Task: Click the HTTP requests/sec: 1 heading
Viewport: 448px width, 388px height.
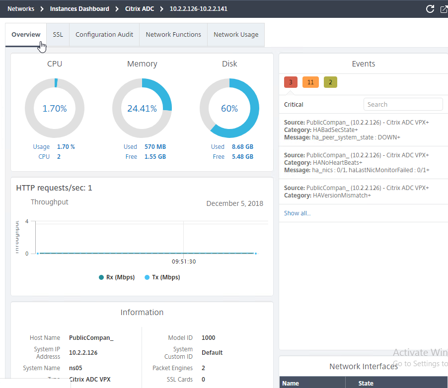Action: tap(54, 188)
